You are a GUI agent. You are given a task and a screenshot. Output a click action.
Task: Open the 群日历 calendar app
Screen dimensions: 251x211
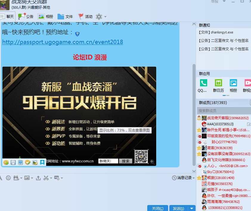[x=218, y=85]
